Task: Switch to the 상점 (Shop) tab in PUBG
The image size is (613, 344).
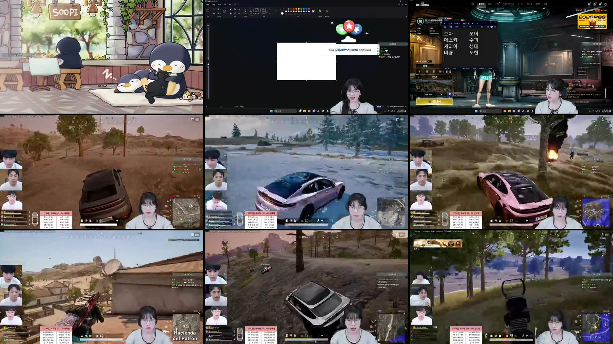Action: pos(538,4)
